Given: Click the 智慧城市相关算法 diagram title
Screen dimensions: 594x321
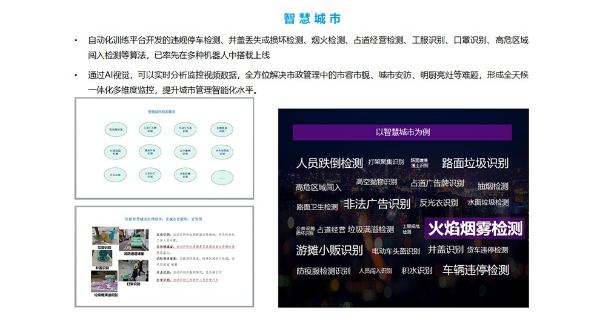Looking at the screenshot, I should coord(162,112).
